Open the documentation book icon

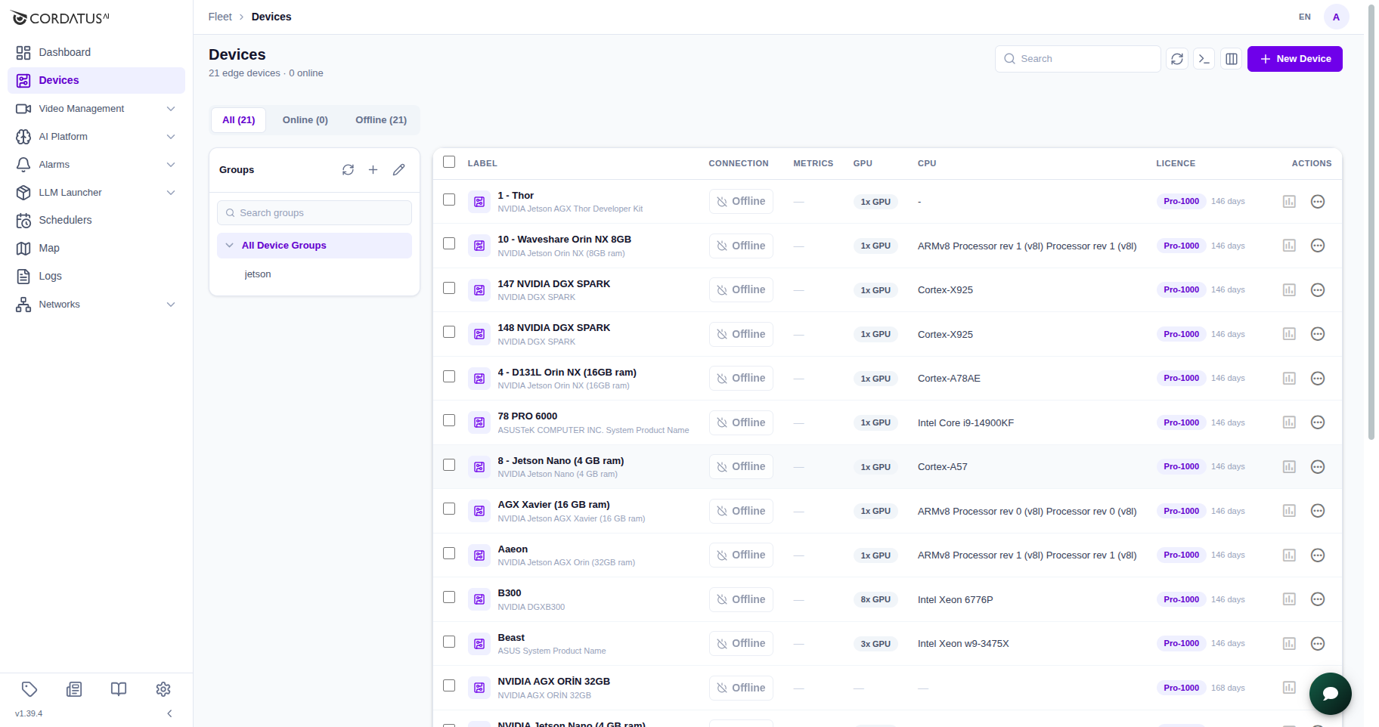tap(119, 689)
